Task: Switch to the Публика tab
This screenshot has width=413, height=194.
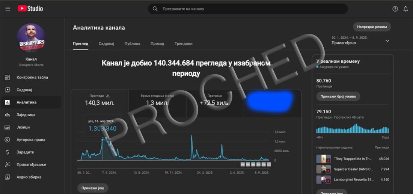Action: click(132, 44)
